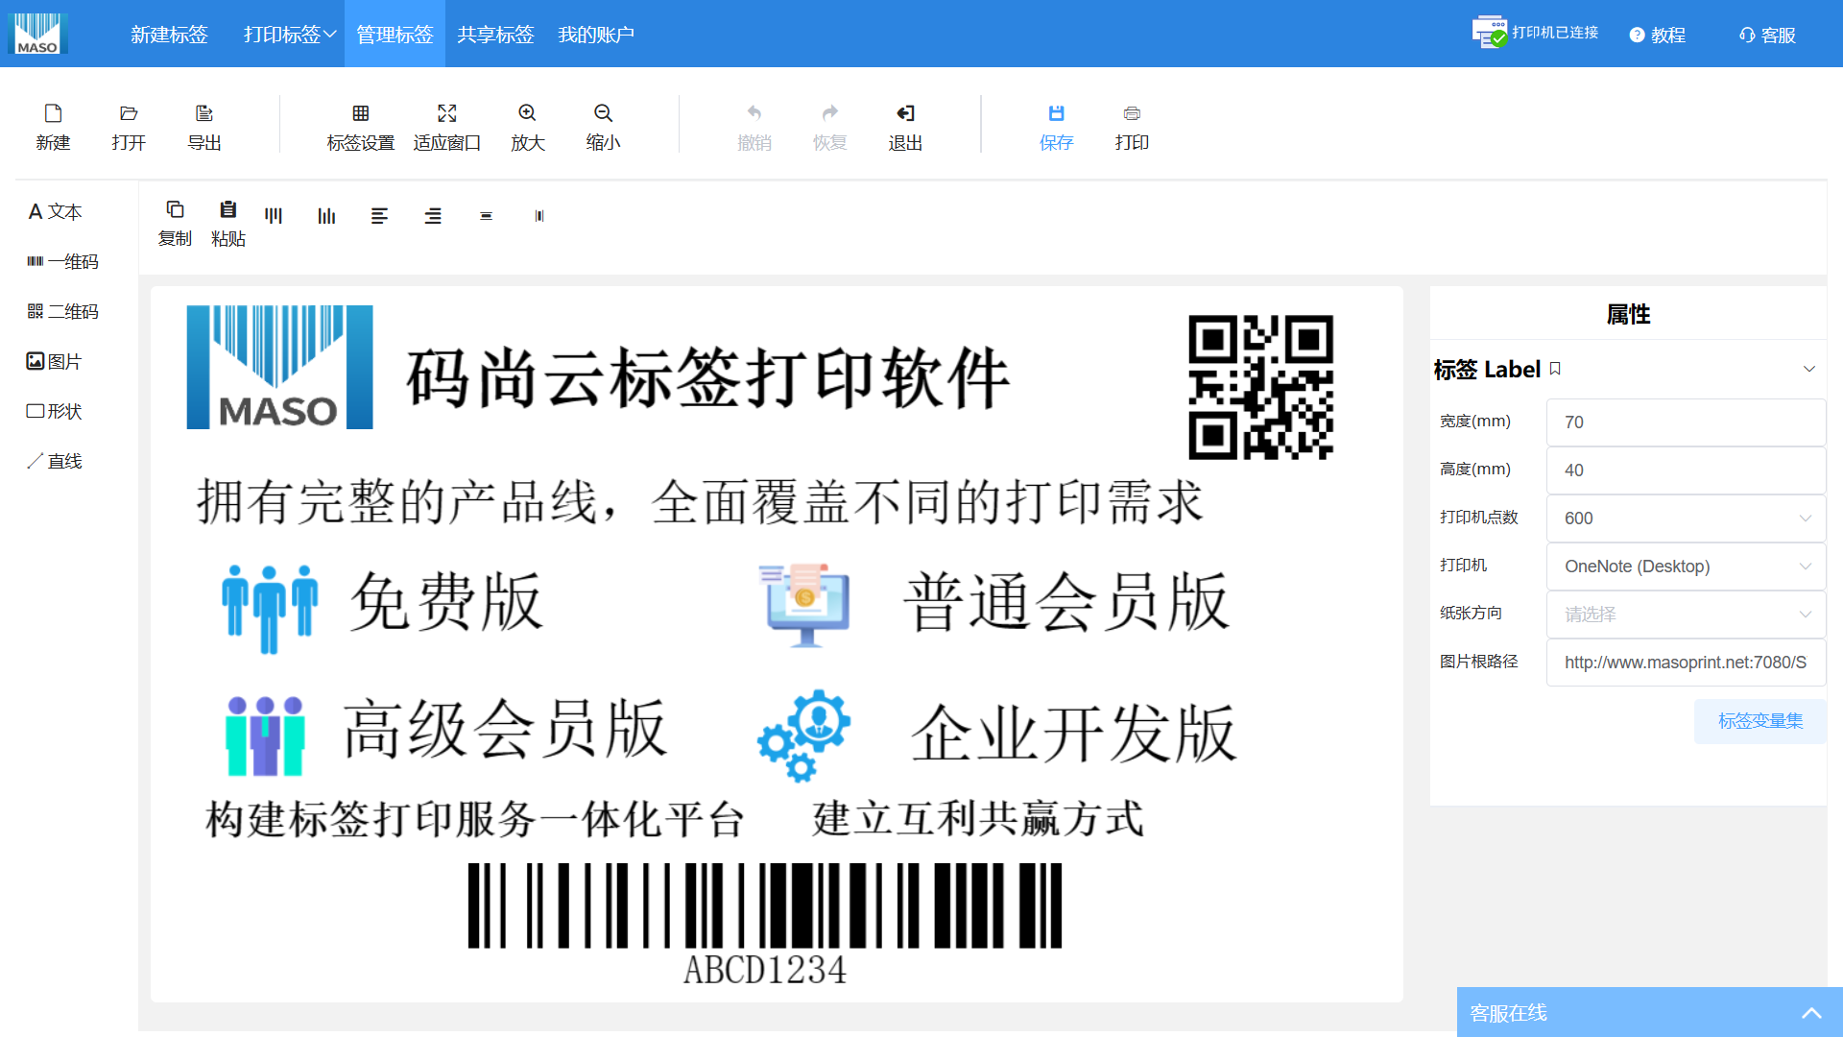The width and height of the screenshot is (1843, 1037).
Task: Click the align tops icon
Action: 274,216
